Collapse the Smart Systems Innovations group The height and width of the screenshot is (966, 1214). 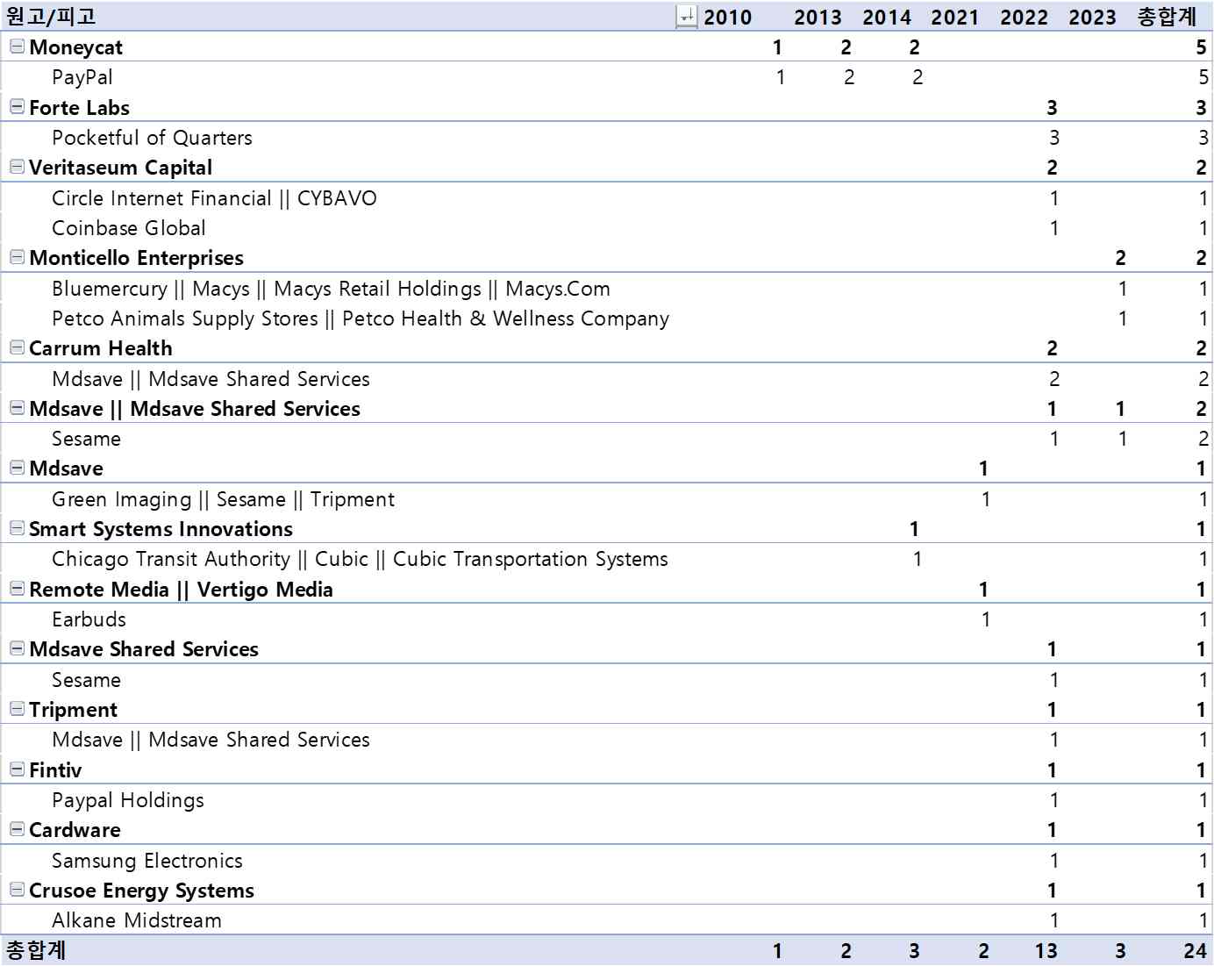[17, 528]
